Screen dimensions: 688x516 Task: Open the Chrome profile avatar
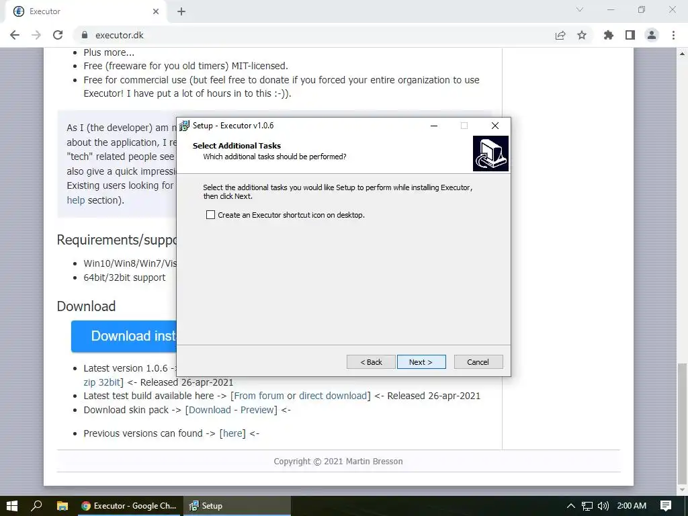tap(652, 35)
